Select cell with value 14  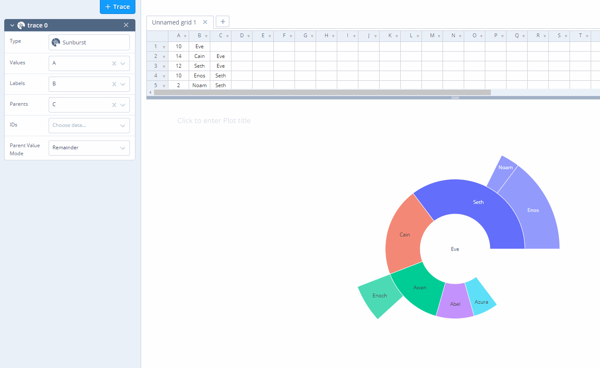[179, 56]
